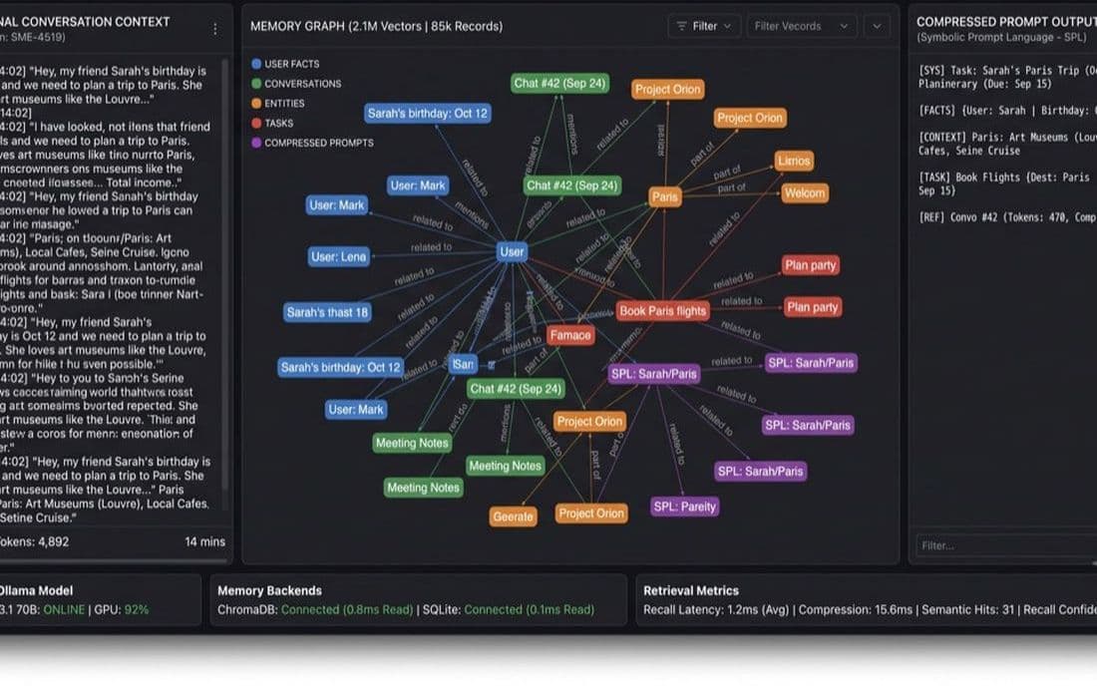Toggle the COMPRESSED PROMPTS legend entry

coord(312,143)
